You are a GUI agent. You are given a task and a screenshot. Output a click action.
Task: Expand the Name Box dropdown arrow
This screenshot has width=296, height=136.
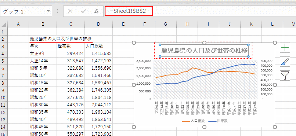click(x=48, y=11)
